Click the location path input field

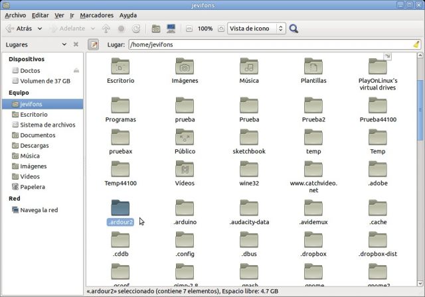pos(266,44)
